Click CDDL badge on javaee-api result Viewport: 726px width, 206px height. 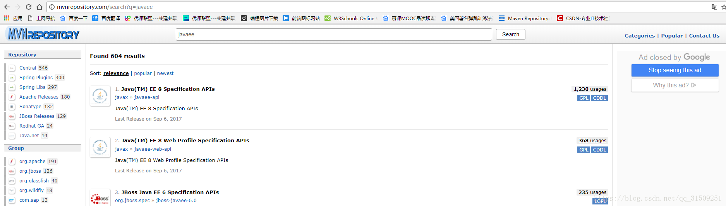[x=599, y=98]
